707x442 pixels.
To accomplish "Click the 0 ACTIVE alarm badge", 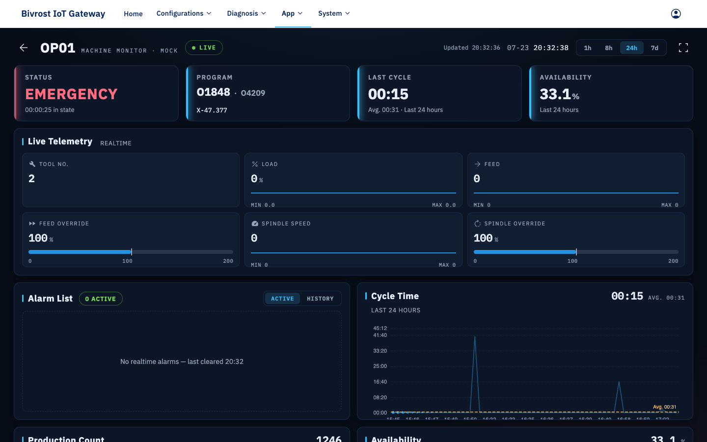I will [x=101, y=299].
